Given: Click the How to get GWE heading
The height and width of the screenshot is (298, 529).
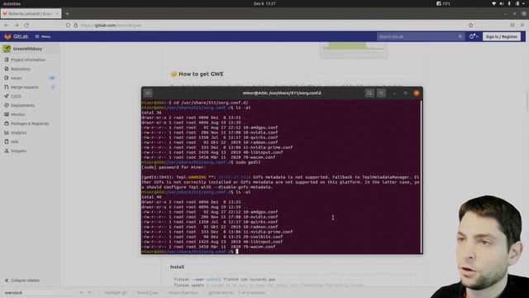Looking at the screenshot, I should [201, 74].
